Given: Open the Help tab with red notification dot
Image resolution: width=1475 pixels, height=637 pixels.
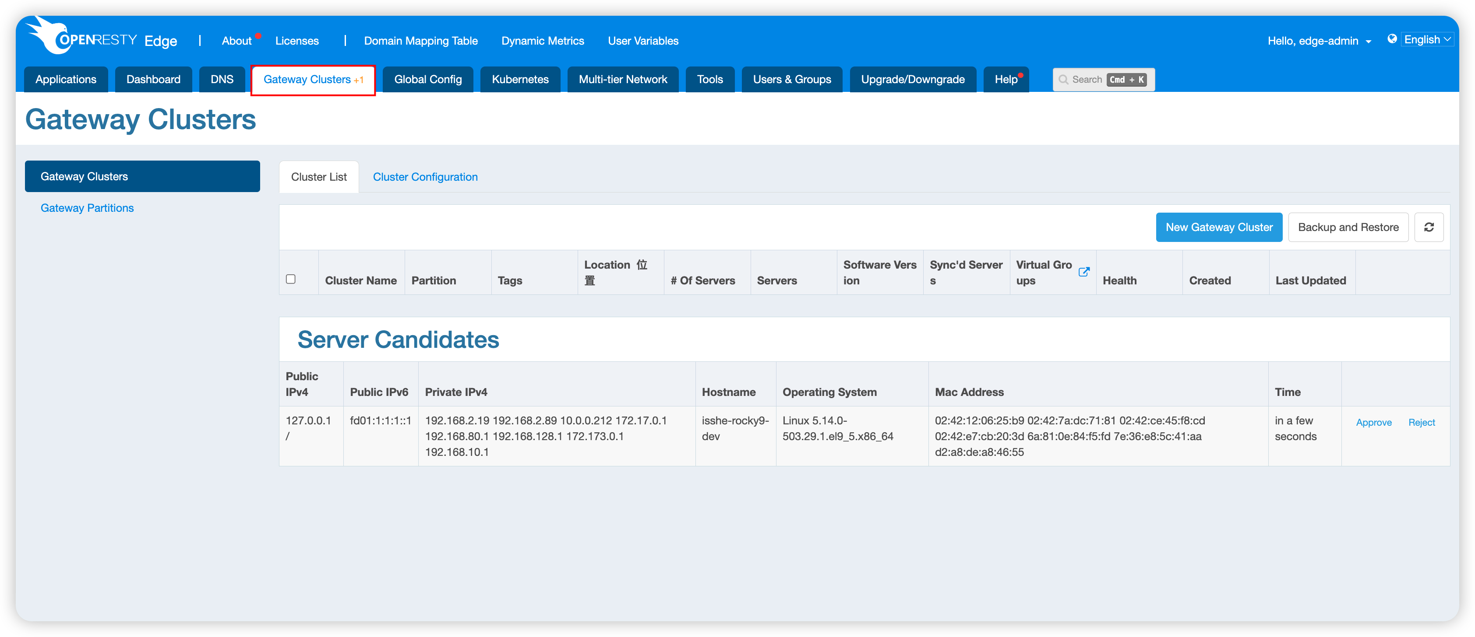Looking at the screenshot, I should click(x=1006, y=80).
